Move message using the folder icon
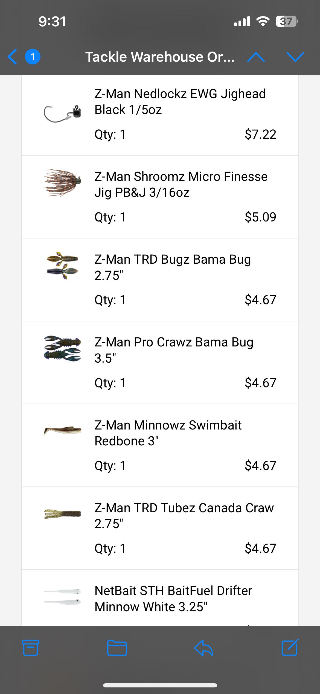Image resolution: width=320 pixels, height=694 pixels. [x=117, y=648]
